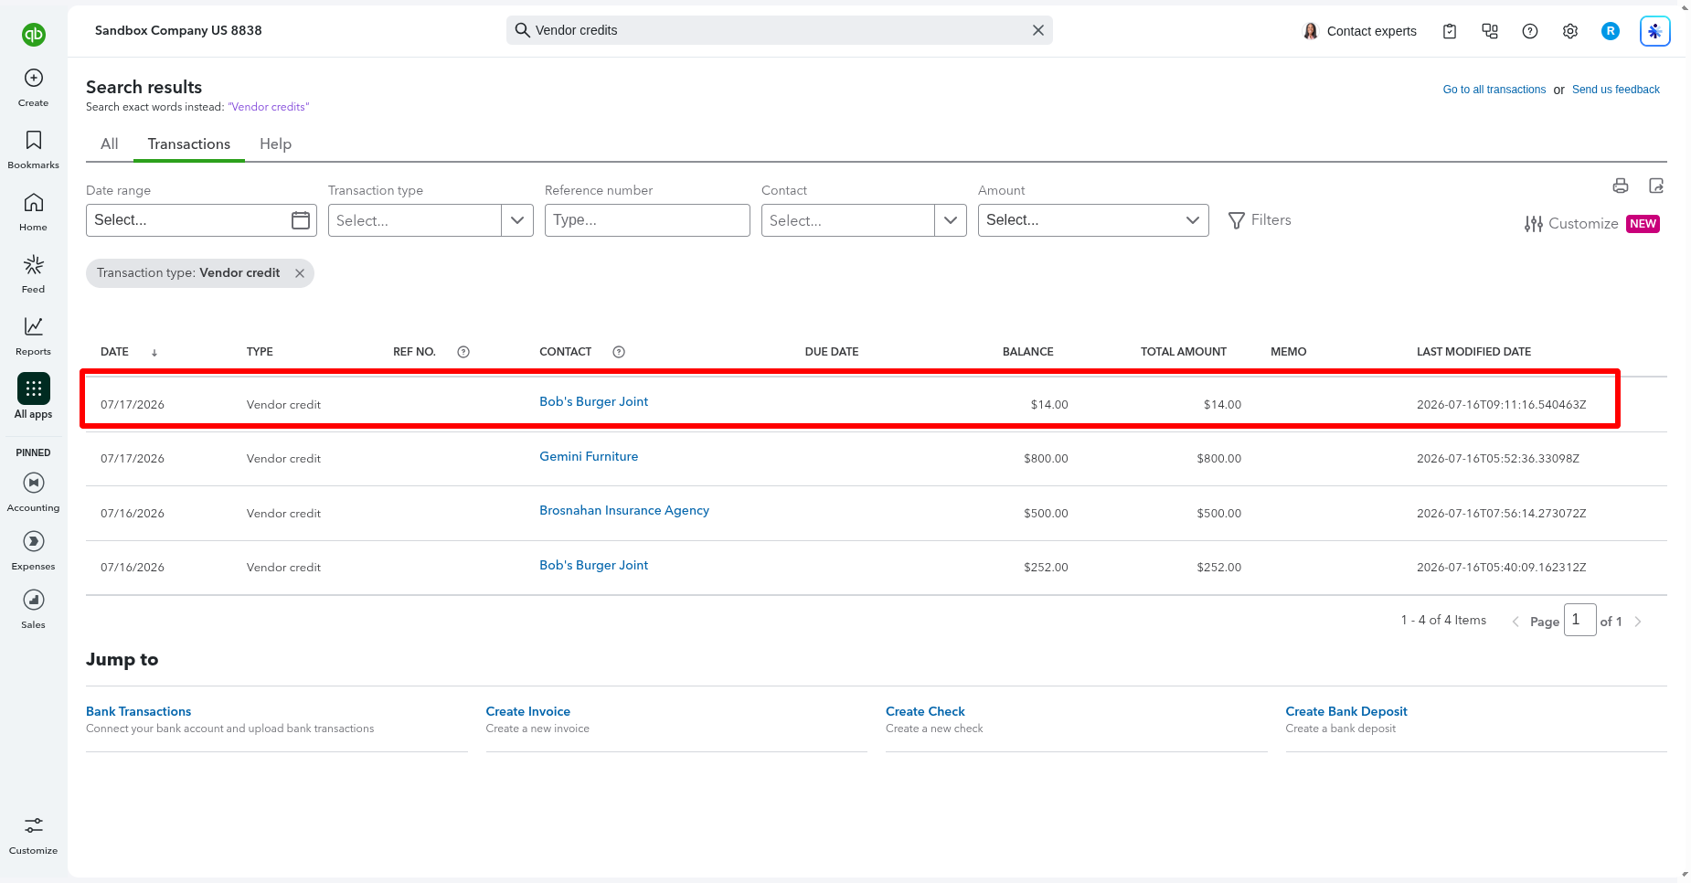Open the Feed sidebar icon
Viewport: 1691px width, 883px height.
tap(34, 274)
